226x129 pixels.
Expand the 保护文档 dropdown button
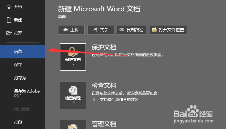73,57
